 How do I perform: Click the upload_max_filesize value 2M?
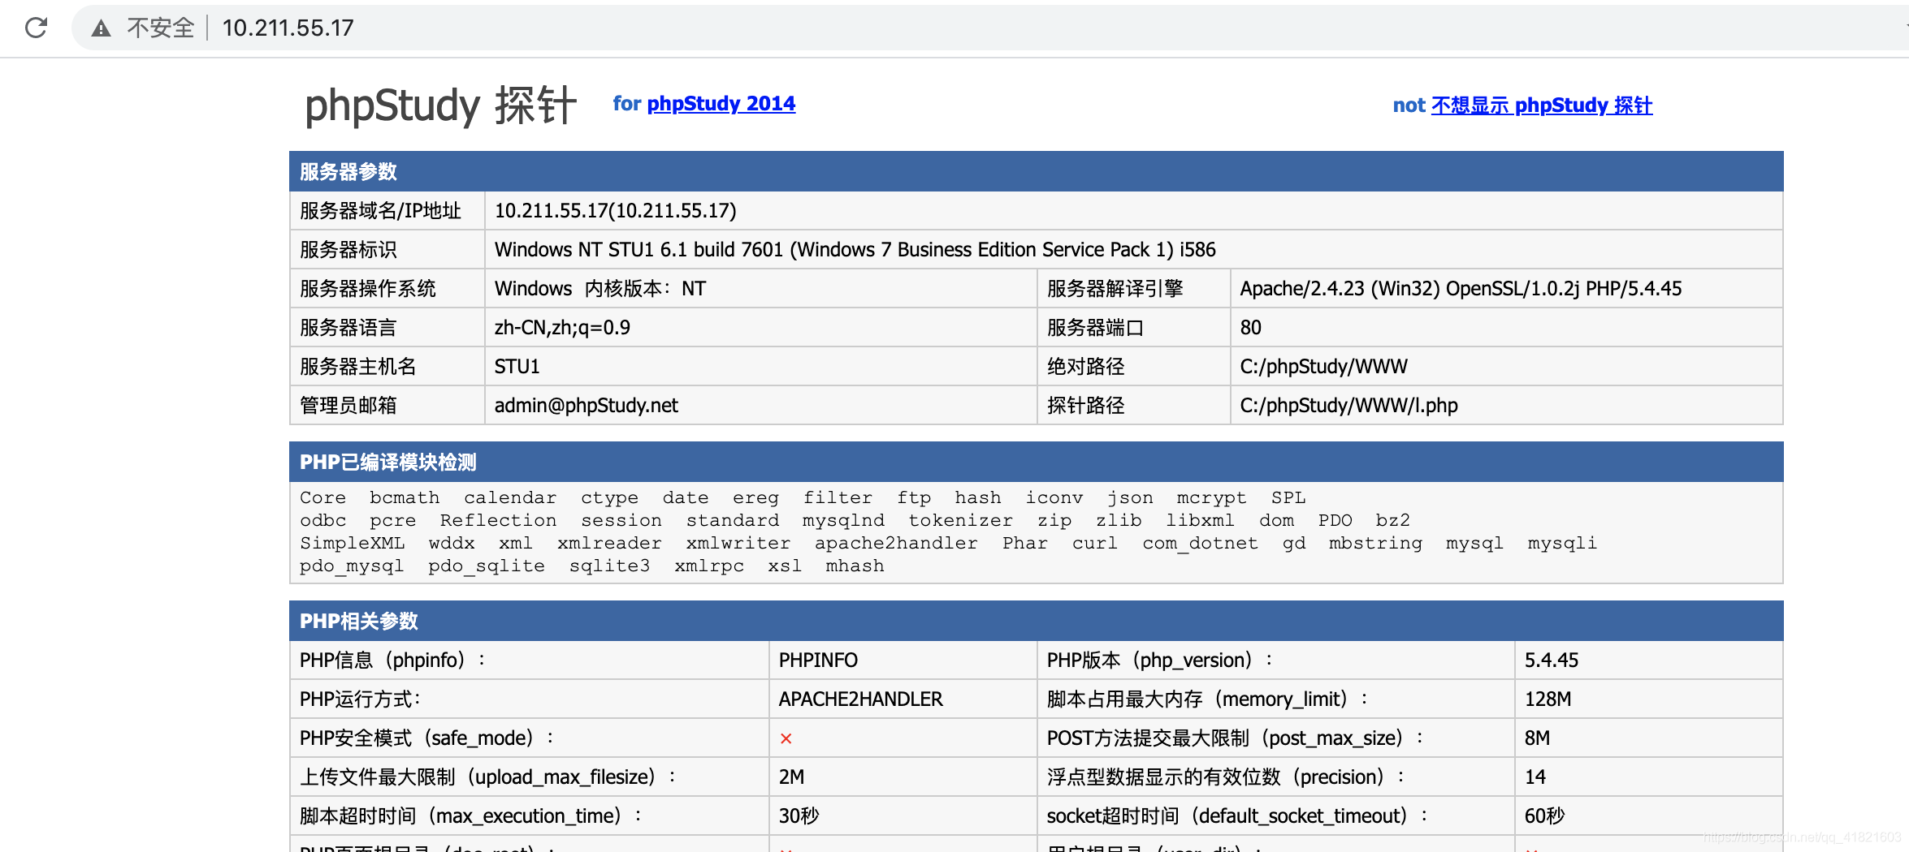pyautogui.click(x=791, y=777)
